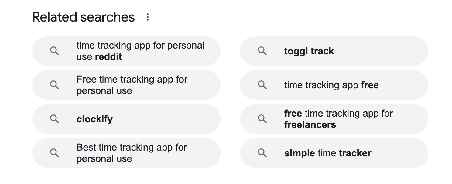Viewport: 452px width, 184px height.
Task: Click magnifier beside the freelancers suggestion
Action: pos(262,119)
